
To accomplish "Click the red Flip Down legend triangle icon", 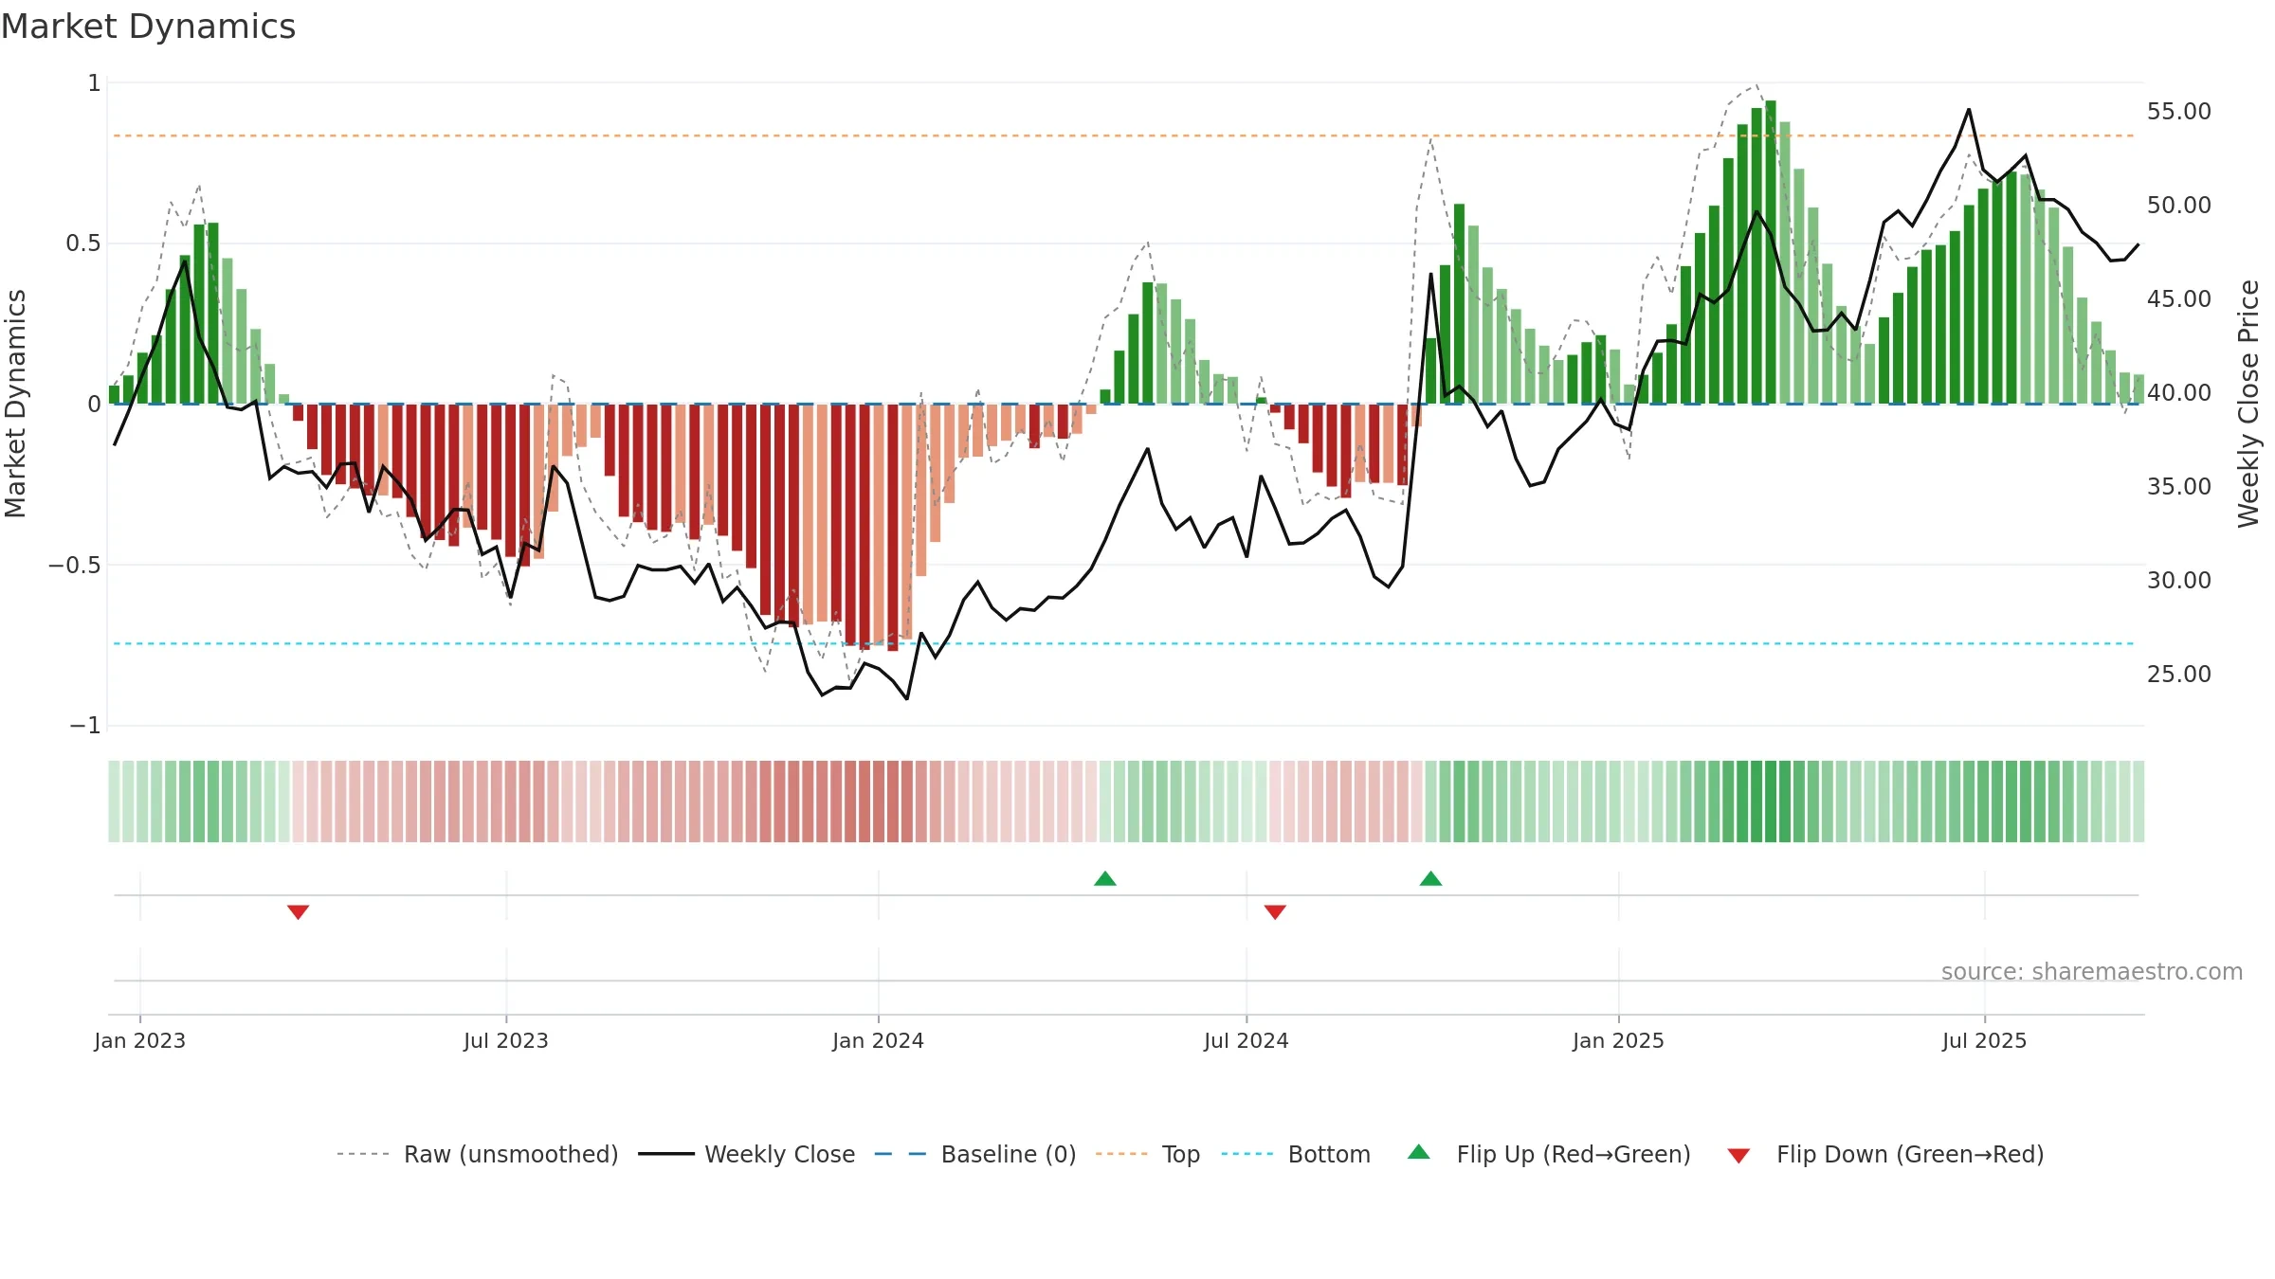I will (x=1738, y=1156).
